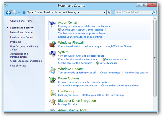Click the window's title bar Control Panel icon
This screenshot has height=117, width=163.
[x=6, y=5]
